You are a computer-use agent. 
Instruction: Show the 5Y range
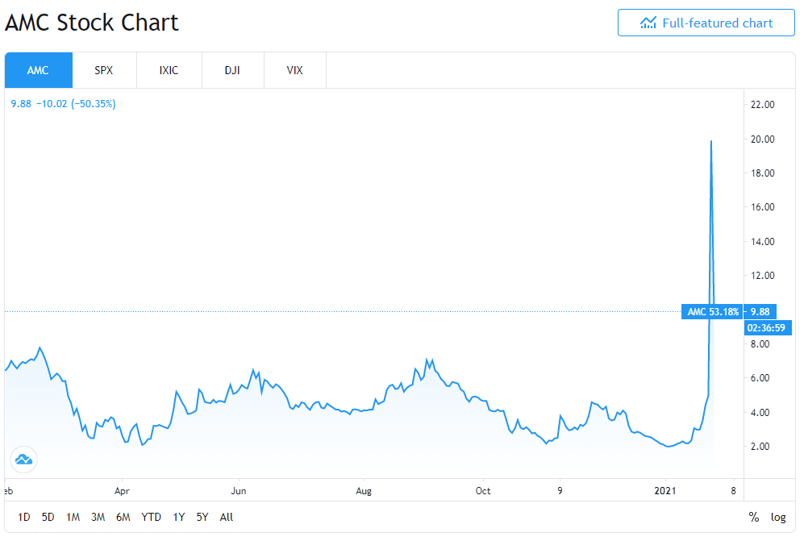202,517
